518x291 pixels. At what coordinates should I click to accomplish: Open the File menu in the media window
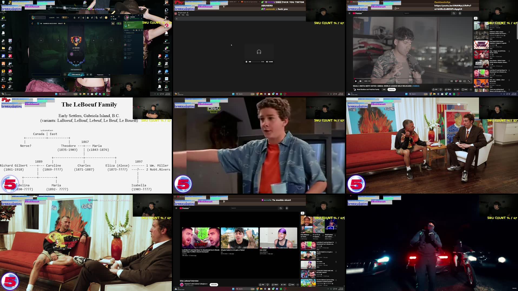coord(179,15)
